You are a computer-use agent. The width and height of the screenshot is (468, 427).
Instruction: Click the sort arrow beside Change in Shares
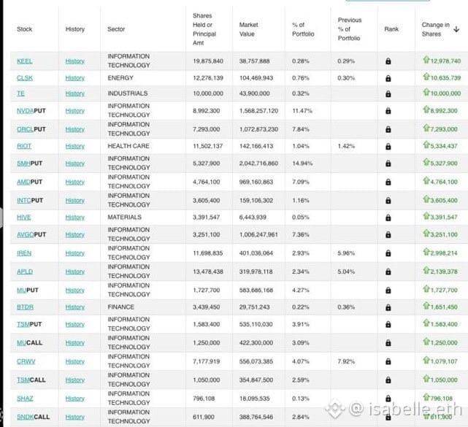pos(456,29)
